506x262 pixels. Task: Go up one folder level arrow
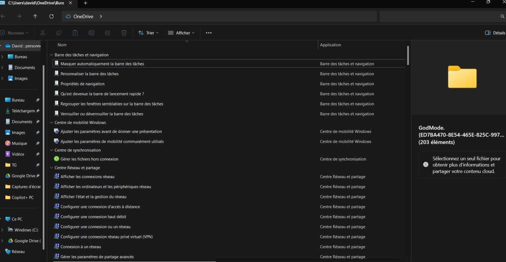[x=35, y=16]
